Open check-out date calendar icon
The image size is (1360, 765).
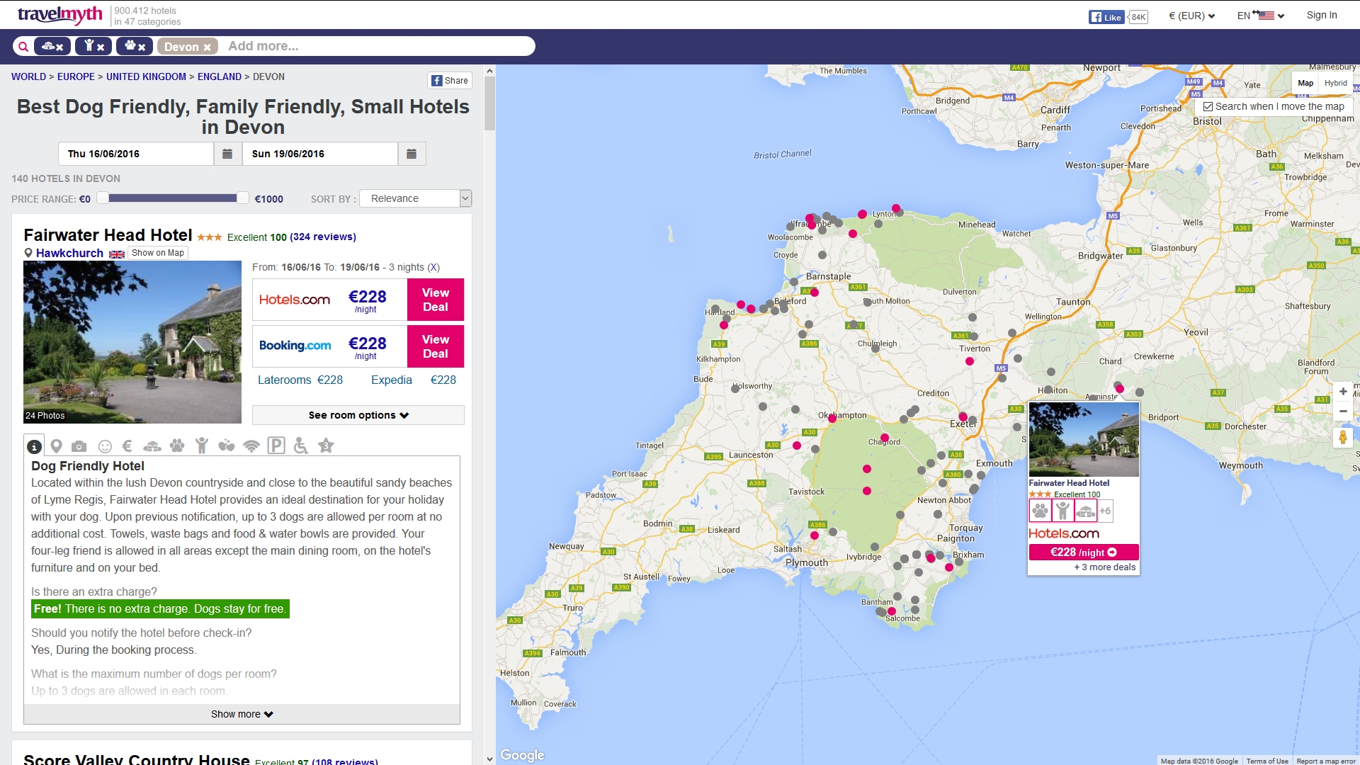pyautogui.click(x=412, y=154)
